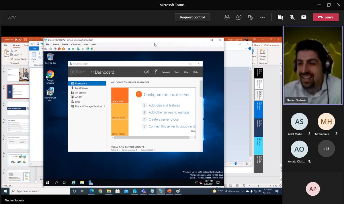The width and height of the screenshot is (344, 204).
Task: Open Server Manager notifications flag
Action: (x=156, y=72)
